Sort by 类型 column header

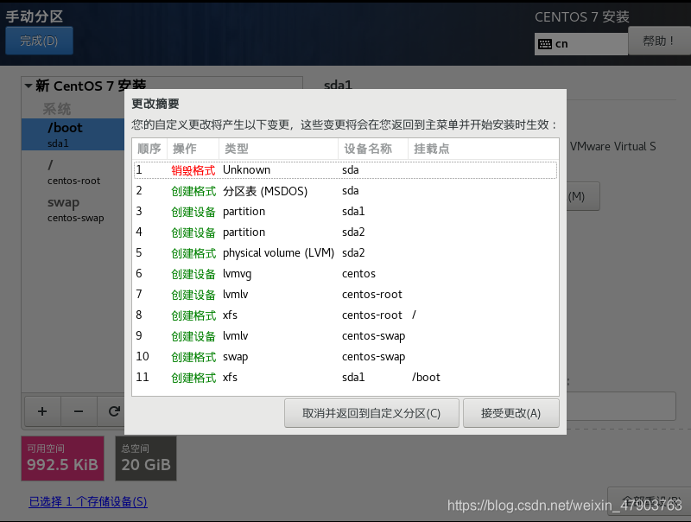tap(278, 149)
